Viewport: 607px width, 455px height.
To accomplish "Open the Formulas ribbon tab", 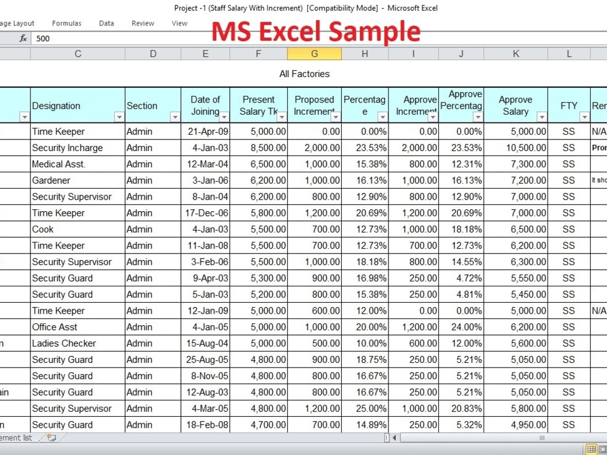I will (x=67, y=23).
